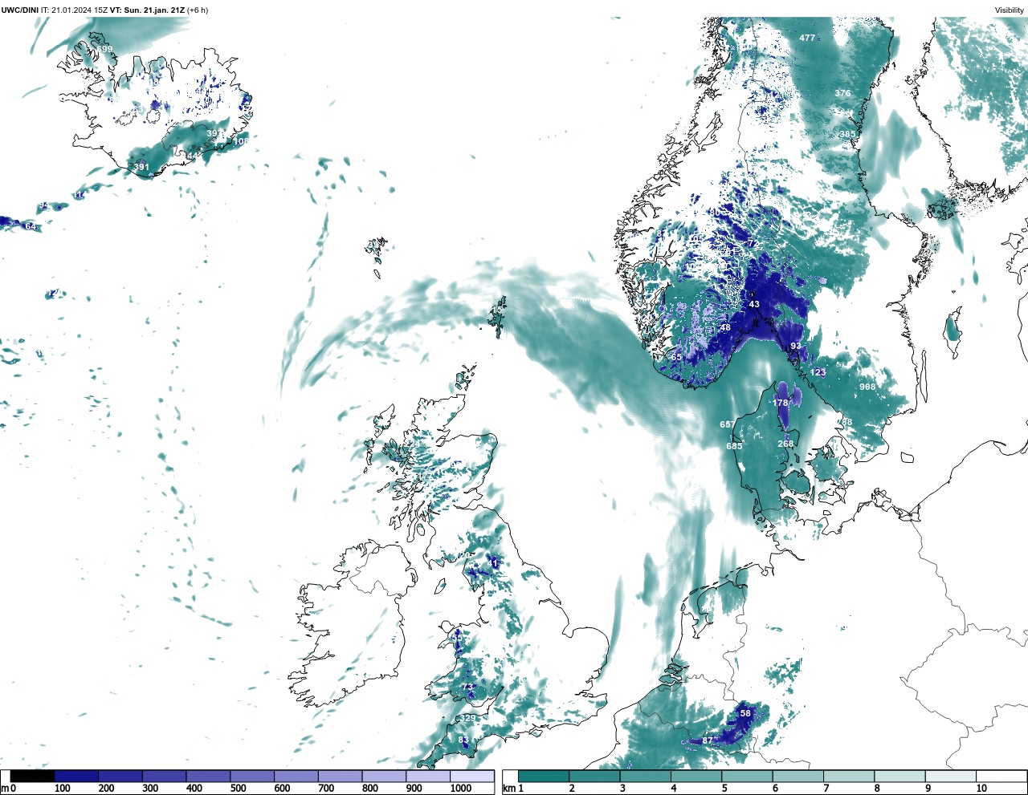The image size is (1028, 795).
Task: Select the 5–6 km legend swatch
Action: coord(747,776)
